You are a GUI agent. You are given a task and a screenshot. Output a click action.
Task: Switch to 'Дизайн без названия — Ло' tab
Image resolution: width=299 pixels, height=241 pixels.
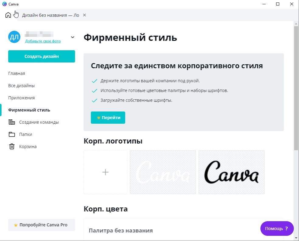(50, 15)
